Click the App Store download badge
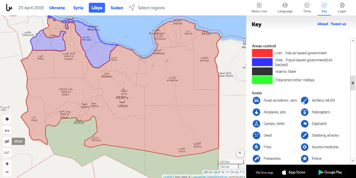This screenshot has width=356, height=178. point(293,172)
